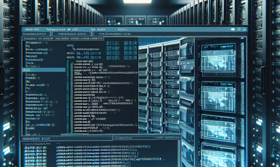Select the leftmost tab below the menu bar
The image size is (280, 167).
tap(37, 34)
